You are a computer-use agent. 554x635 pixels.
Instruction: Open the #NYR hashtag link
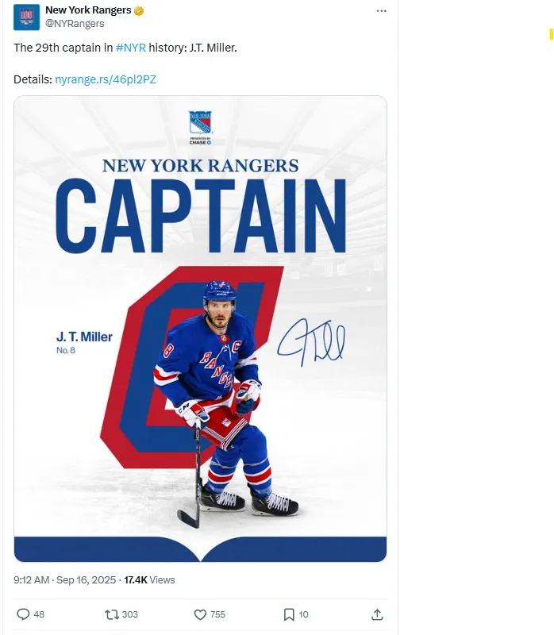[x=131, y=48]
